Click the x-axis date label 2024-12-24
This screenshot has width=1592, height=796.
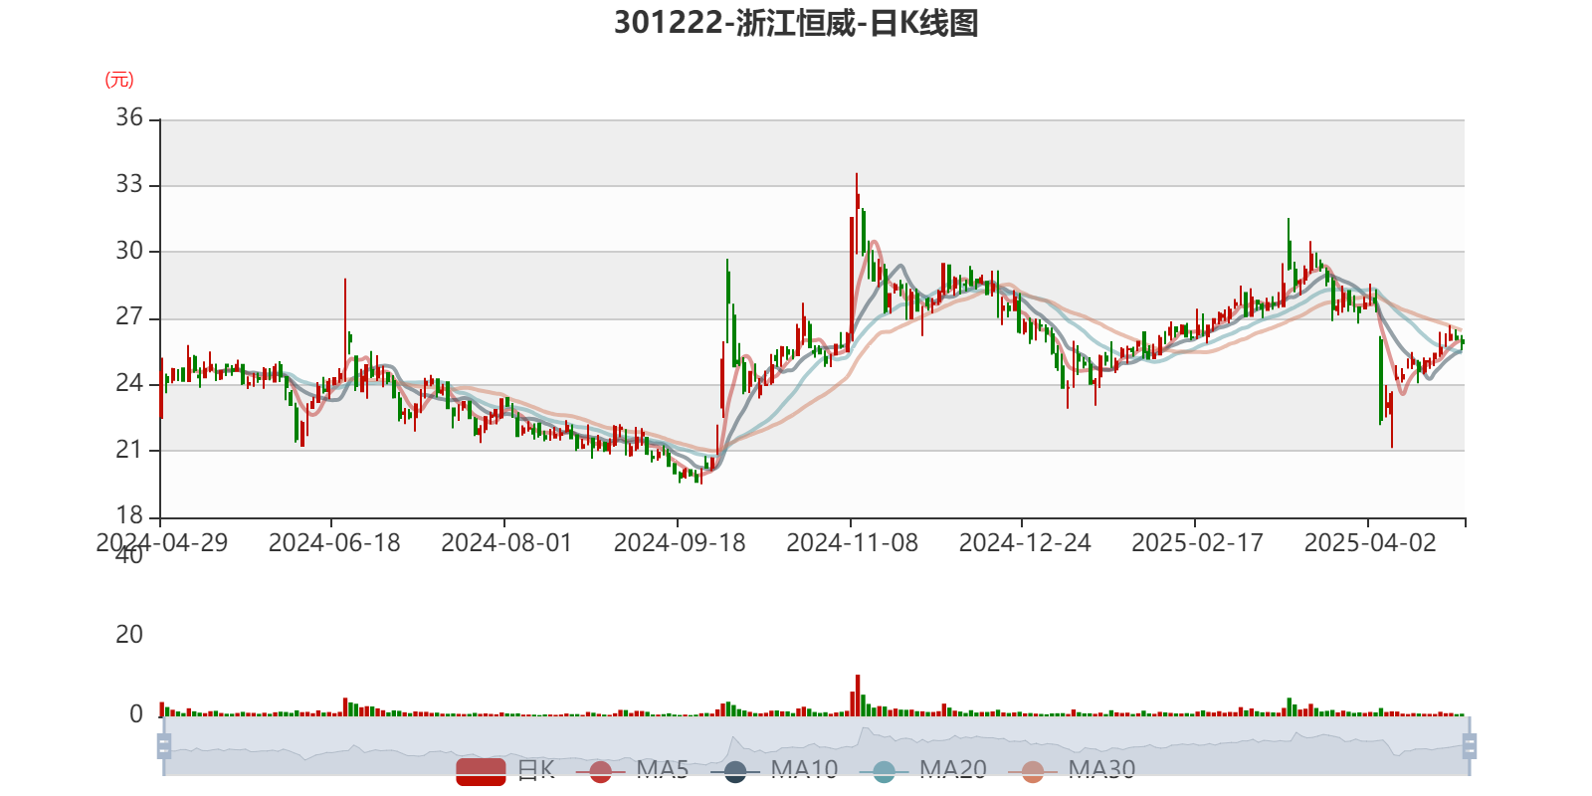tap(1025, 542)
